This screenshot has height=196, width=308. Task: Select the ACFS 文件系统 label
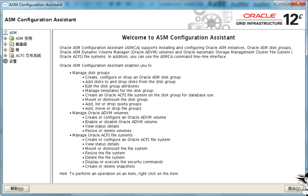[x=28, y=55]
